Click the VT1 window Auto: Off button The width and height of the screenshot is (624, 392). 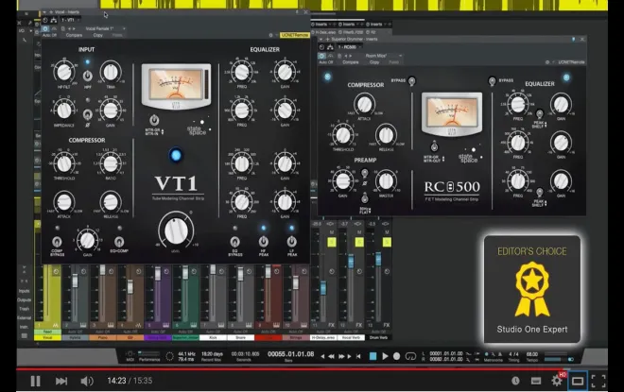pos(50,35)
